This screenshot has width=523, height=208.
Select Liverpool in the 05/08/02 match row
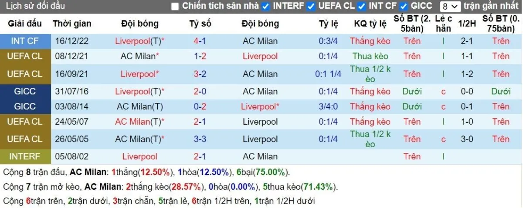[139, 156]
